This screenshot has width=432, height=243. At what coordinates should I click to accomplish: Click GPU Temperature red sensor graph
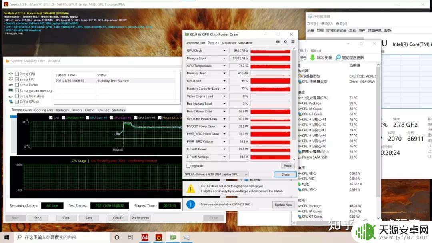[270, 66]
